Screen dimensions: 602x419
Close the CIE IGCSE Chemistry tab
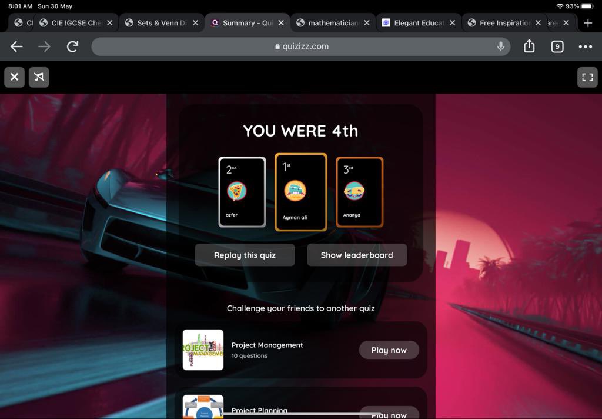click(x=110, y=23)
